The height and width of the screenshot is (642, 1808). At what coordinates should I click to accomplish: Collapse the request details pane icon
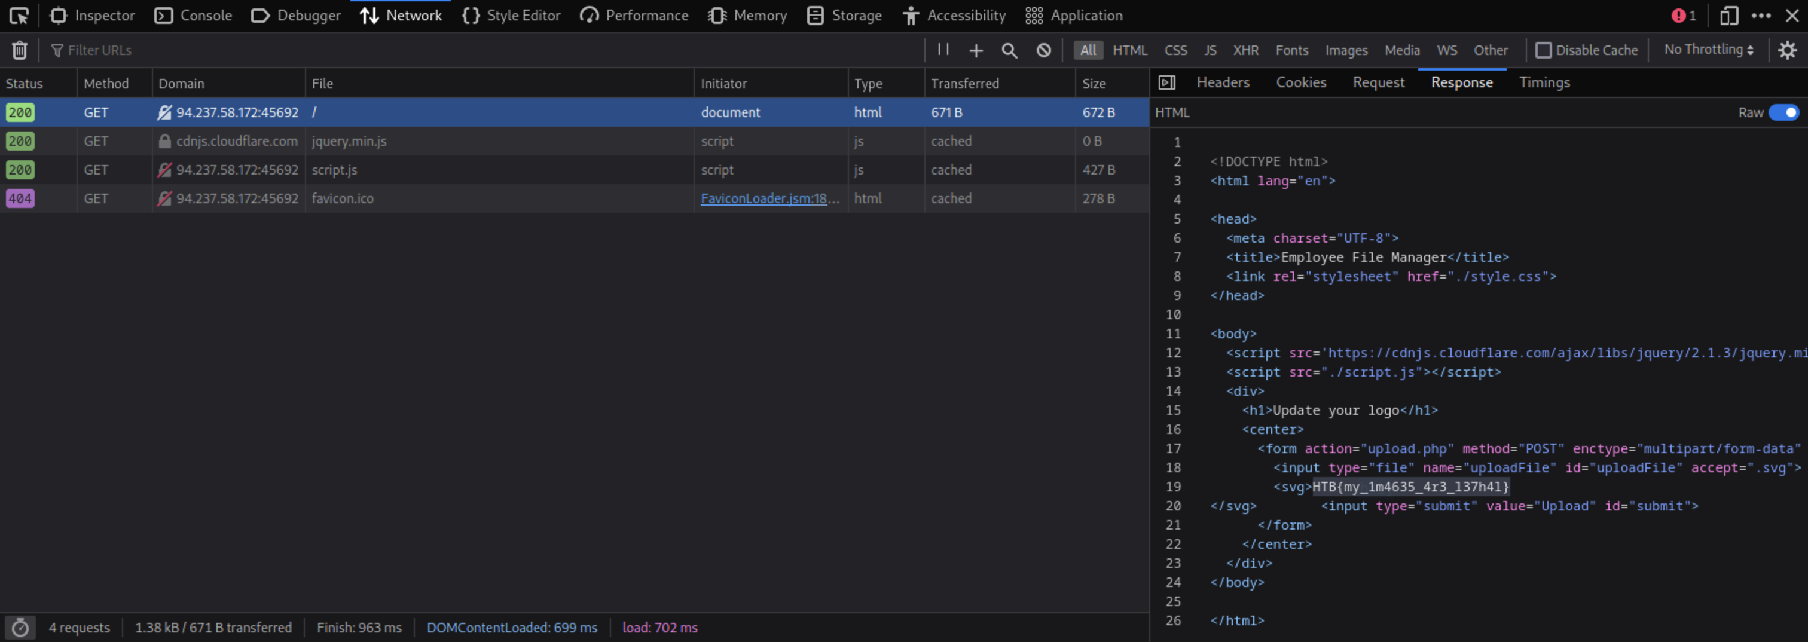1166,82
